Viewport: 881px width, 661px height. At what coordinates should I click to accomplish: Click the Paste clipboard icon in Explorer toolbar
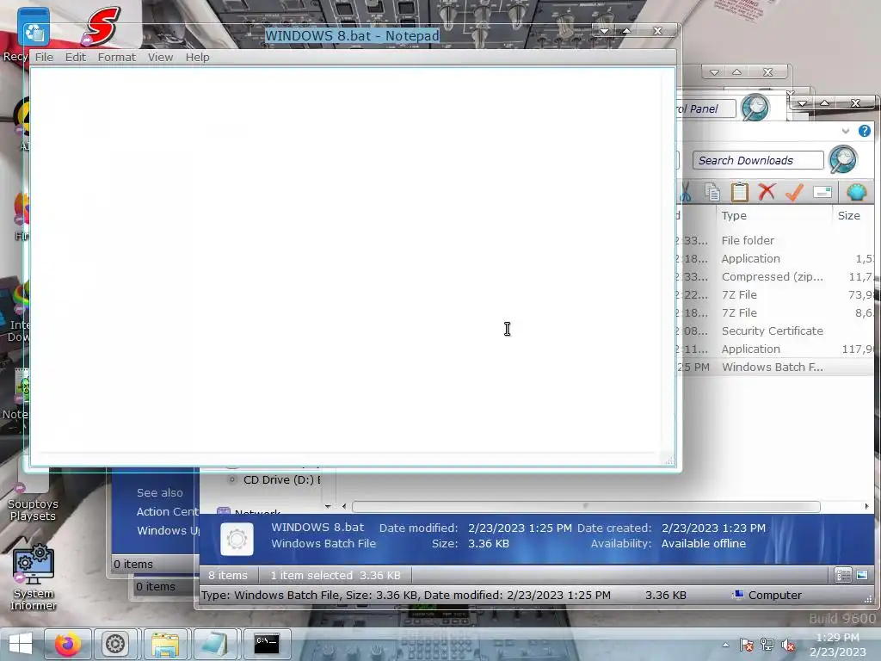coord(739,192)
